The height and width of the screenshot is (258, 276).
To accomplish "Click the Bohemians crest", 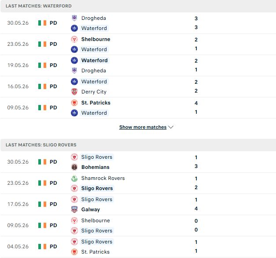I will pyautogui.click(x=74, y=167).
